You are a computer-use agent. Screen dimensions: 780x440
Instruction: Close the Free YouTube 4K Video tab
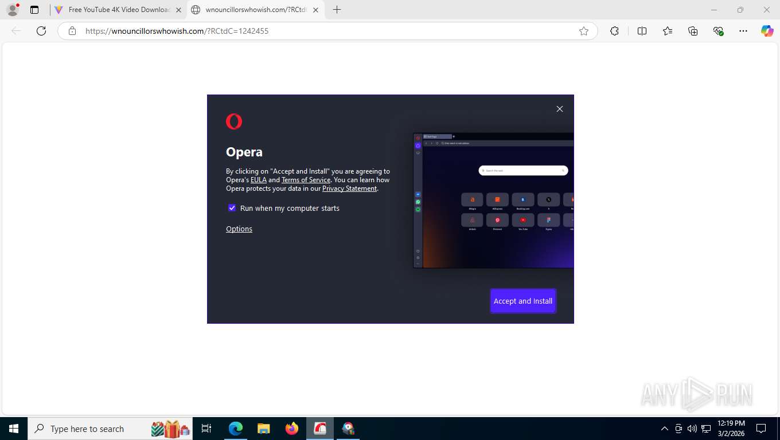[178, 10]
